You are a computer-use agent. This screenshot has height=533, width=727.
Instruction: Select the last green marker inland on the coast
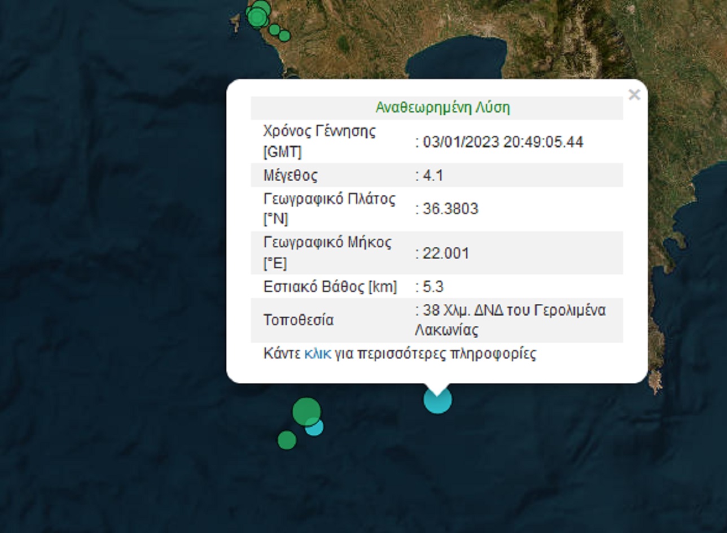[x=284, y=36]
